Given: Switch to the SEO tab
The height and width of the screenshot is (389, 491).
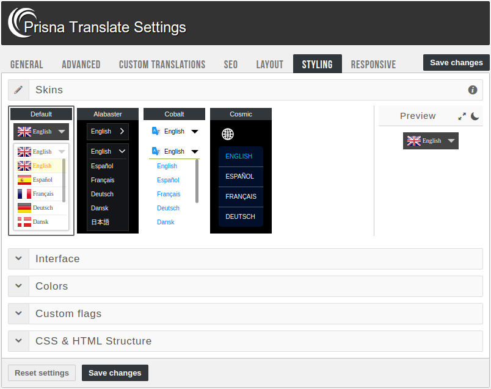Looking at the screenshot, I should pyautogui.click(x=230, y=63).
